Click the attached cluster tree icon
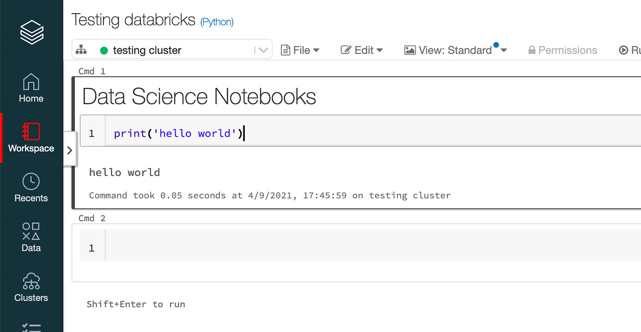The height and width of the screenshot is (332, 641). (x=81, y=50)
